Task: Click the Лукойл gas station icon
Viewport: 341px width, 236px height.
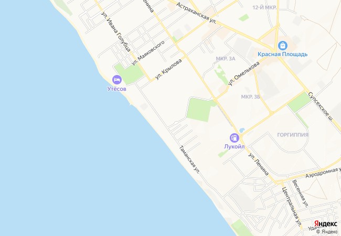Action: (x=235, y=138)
